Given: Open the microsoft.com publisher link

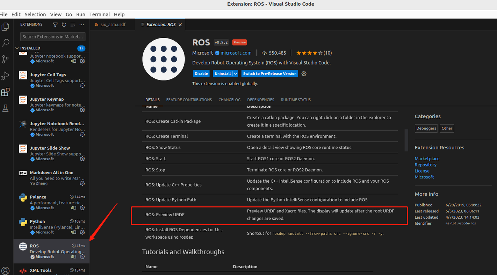Looking at the screenshot, I should pyautogui.click(x=236, y=53).
